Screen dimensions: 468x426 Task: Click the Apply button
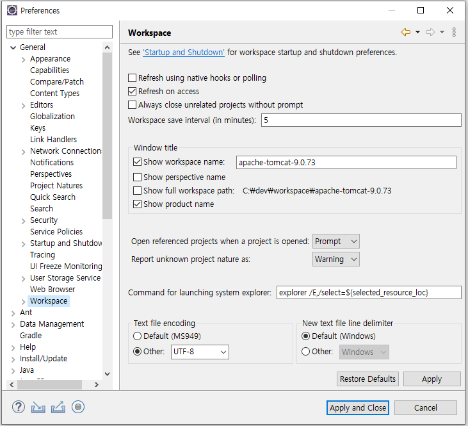point(432,379)
